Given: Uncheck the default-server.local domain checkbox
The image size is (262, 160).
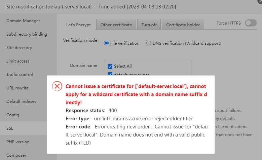Looking at the screenshot, I should coord(110,74).
